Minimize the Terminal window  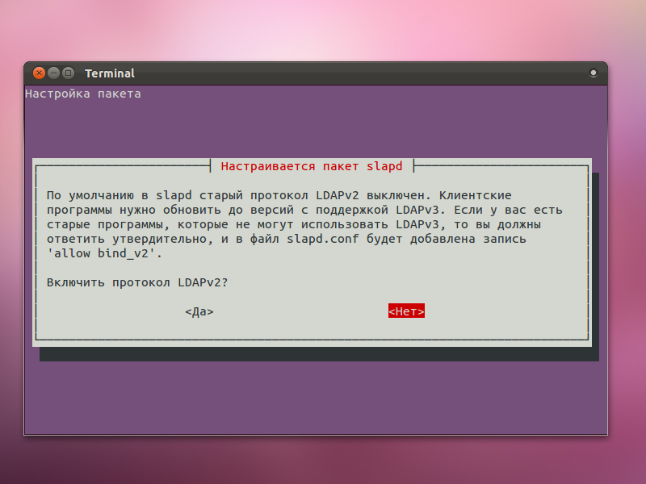coord(53,73)
